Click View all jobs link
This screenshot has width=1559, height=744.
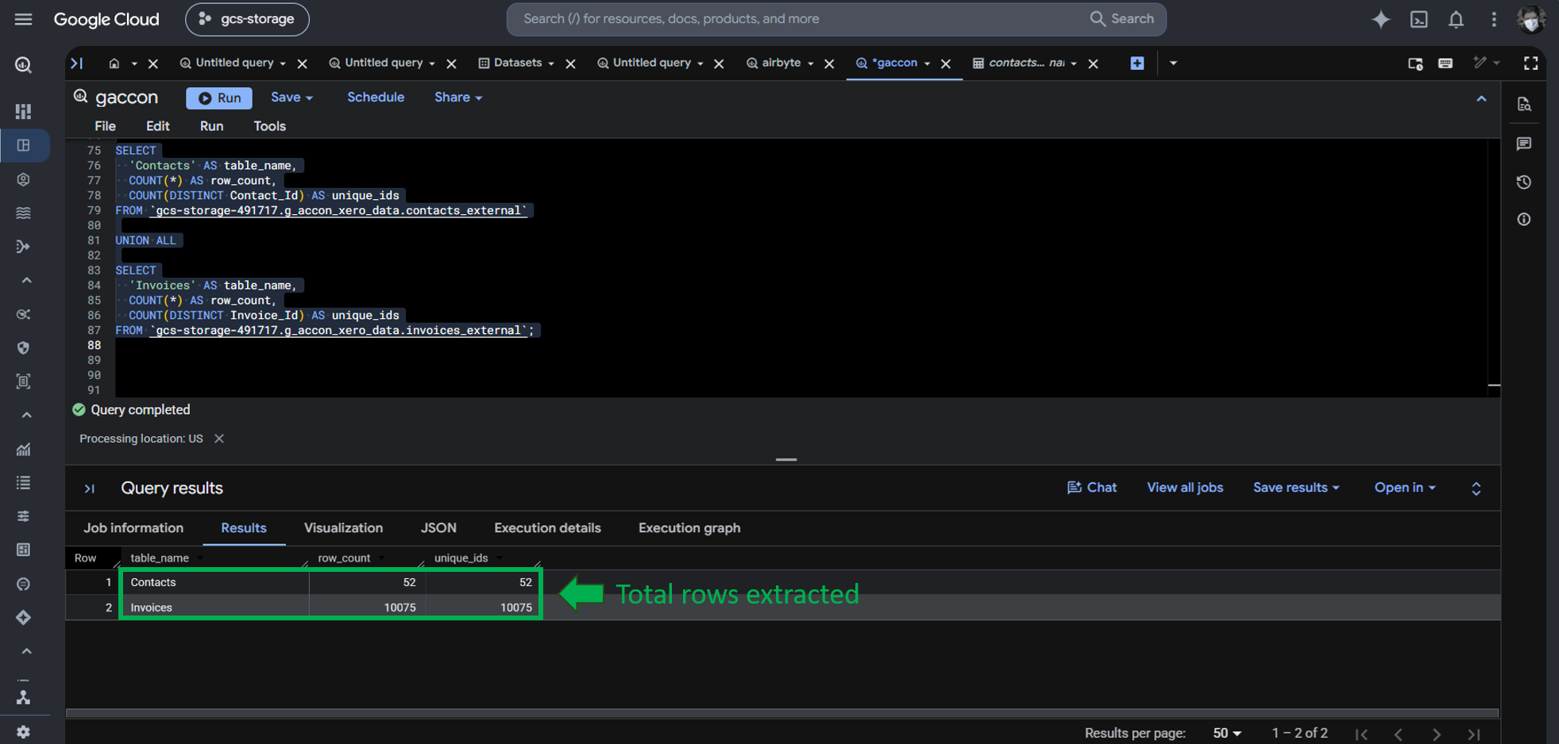[x=1185, y=488]
